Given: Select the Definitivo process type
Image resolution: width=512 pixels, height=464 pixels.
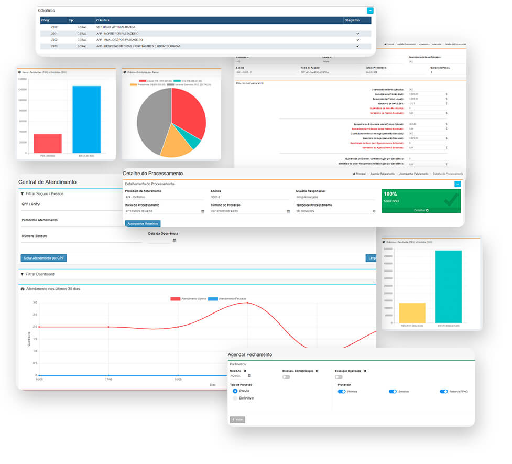Looking at the screenshot, I should click(x=235, y=398).
